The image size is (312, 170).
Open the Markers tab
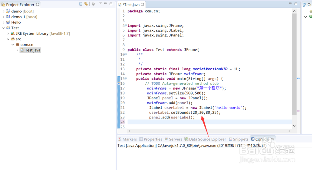coord(127,139)
